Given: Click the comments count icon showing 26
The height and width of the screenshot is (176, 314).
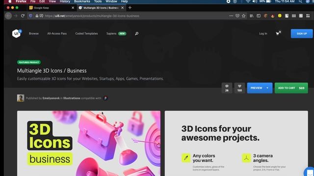Looking at the screenshot, I should (227, 88).
